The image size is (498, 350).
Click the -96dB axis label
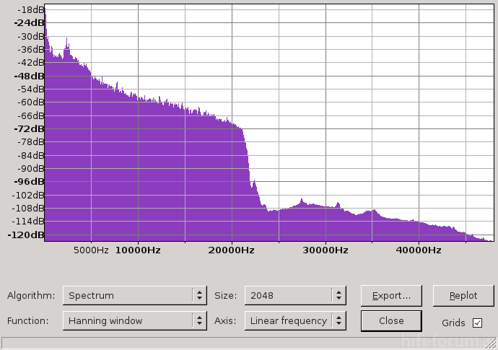point(29,182)
